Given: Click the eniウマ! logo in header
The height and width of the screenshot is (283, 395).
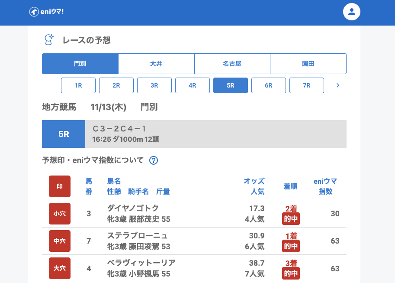Looking at the screenshot, I should pyautogui.click(x=46, y=12).
